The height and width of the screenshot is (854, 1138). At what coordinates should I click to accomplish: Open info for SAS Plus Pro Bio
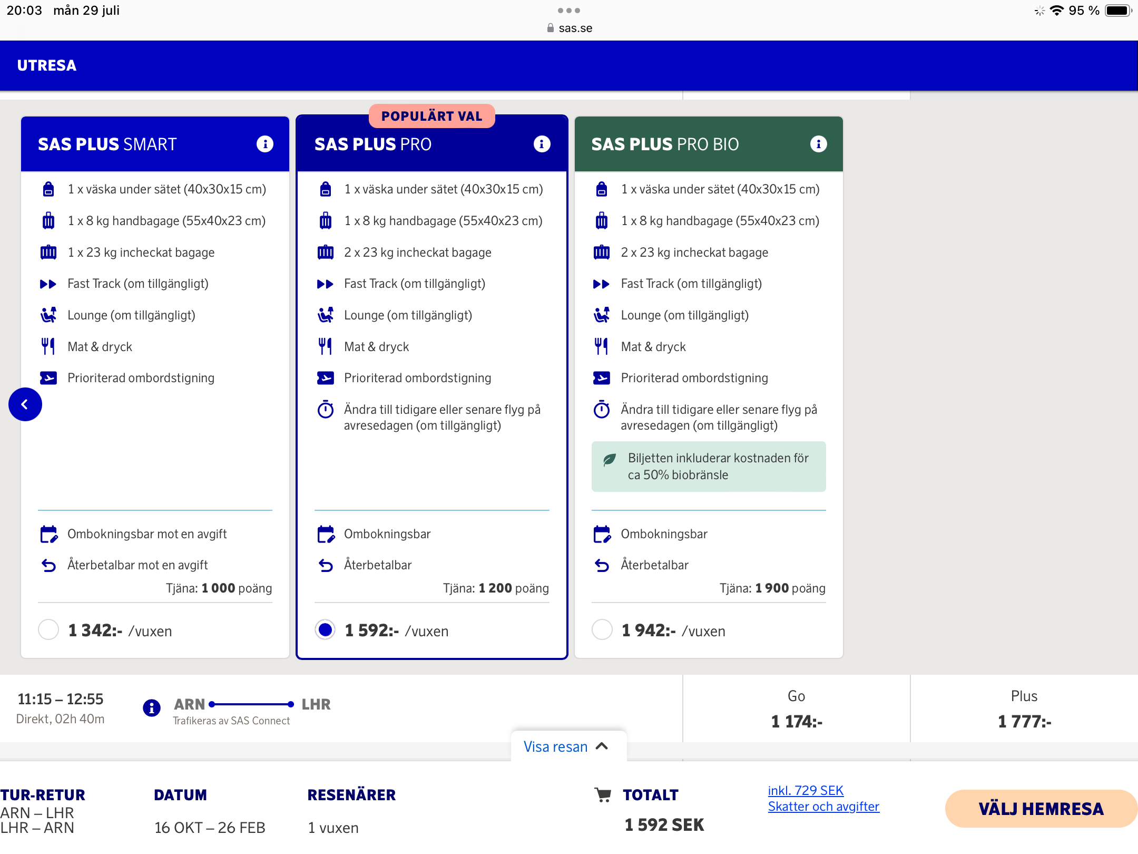(x=818, y=144)
